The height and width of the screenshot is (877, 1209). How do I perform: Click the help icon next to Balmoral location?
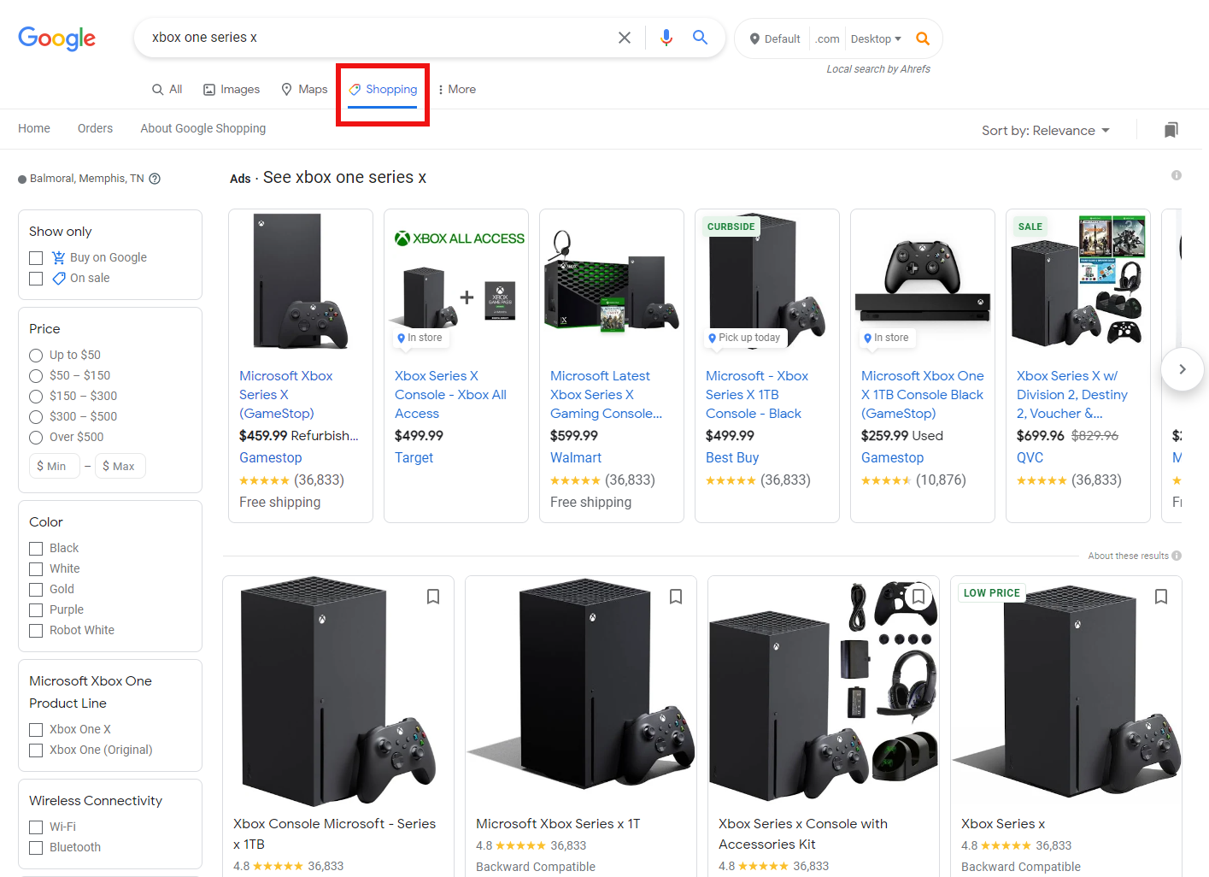tap(155, 178)
